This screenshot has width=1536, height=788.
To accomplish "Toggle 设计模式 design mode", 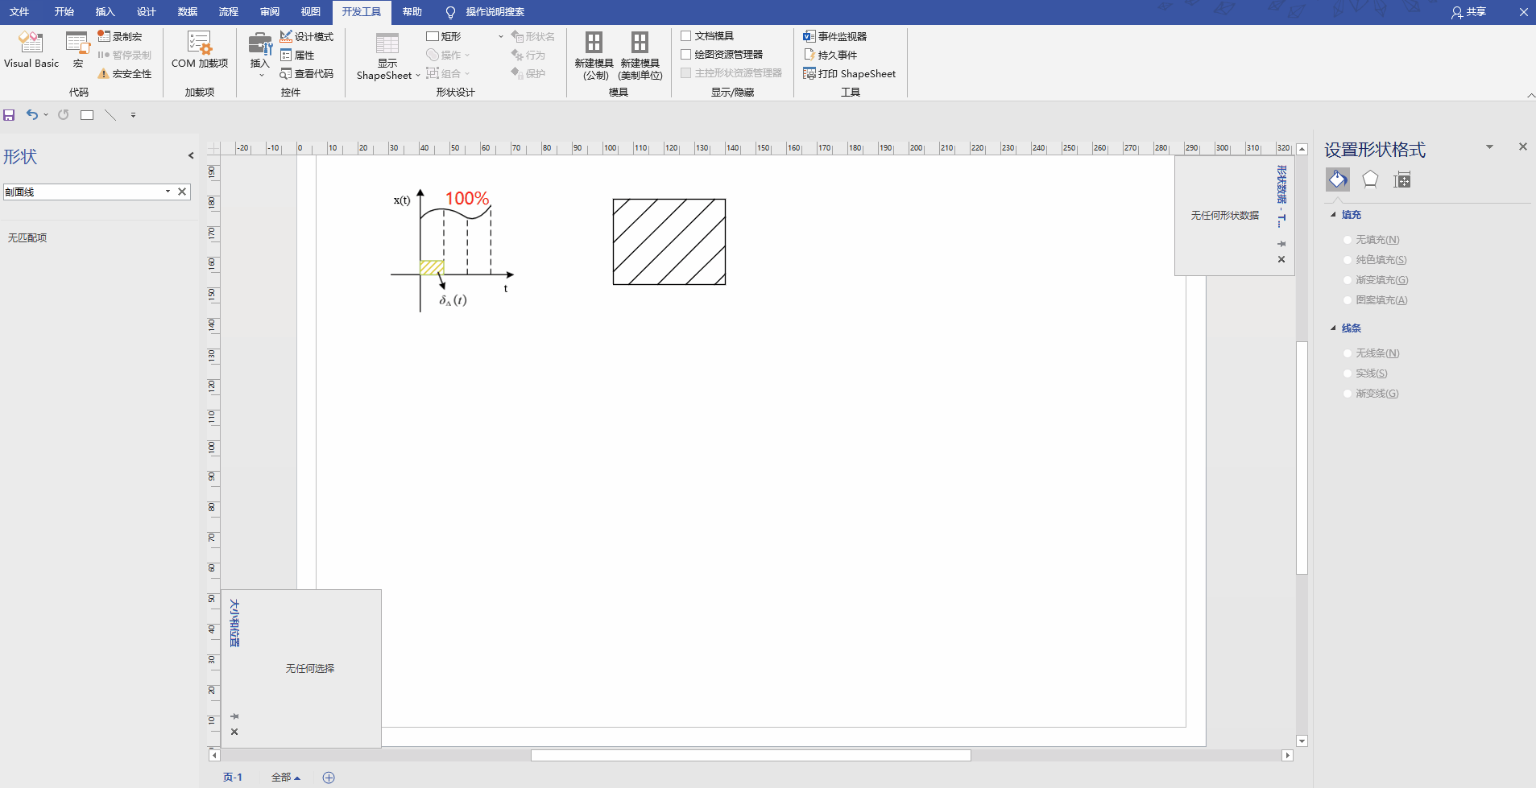I will pos(306,36).
